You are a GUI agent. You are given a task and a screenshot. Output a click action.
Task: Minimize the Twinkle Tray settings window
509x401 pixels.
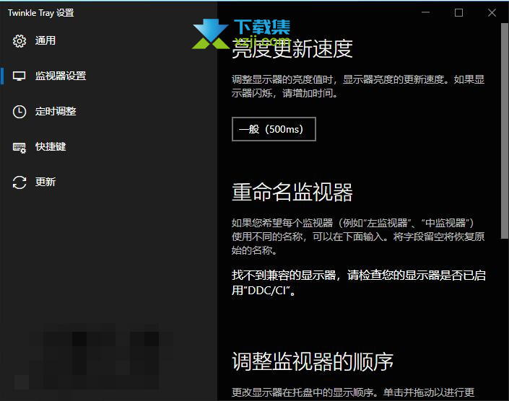pos(425,13)
